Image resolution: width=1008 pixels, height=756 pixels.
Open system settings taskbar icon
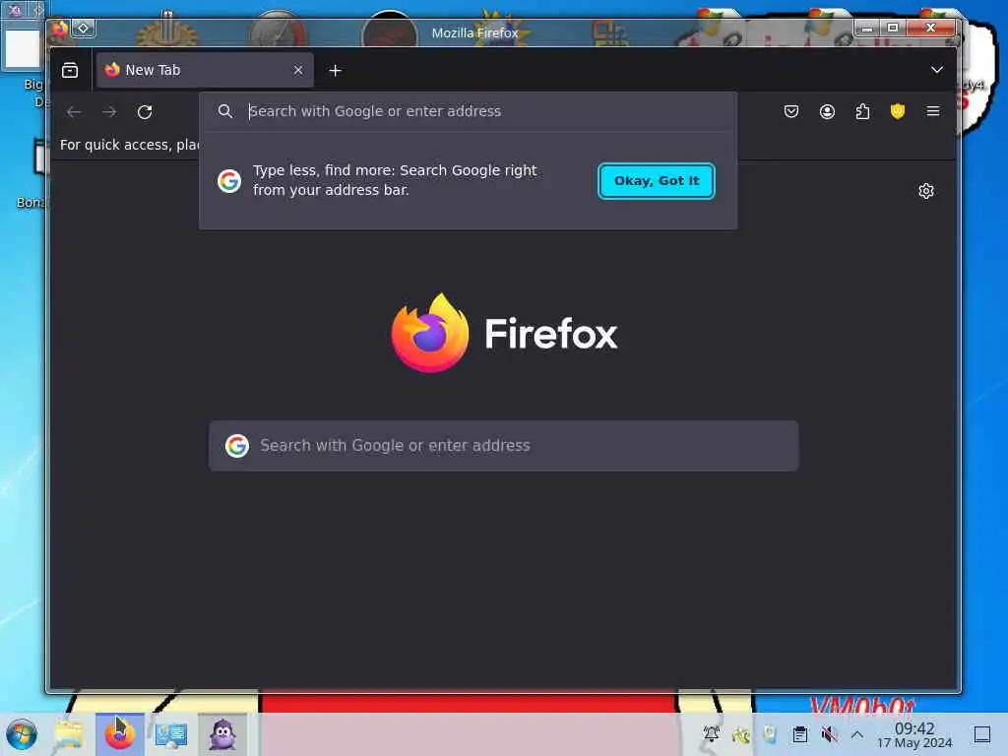[x=170, y=734]
